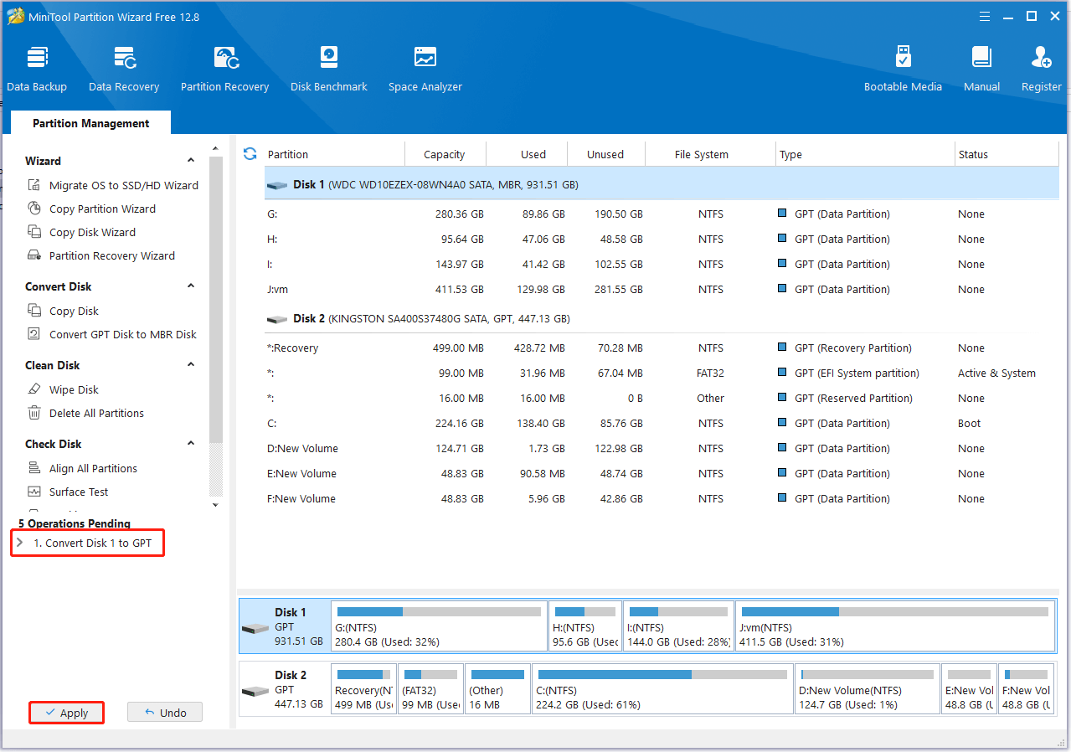This screenshot has height=752, width=1071.
Task: Click the C:(NTFS) usage bar in disk map
Action: click(662, 674)
